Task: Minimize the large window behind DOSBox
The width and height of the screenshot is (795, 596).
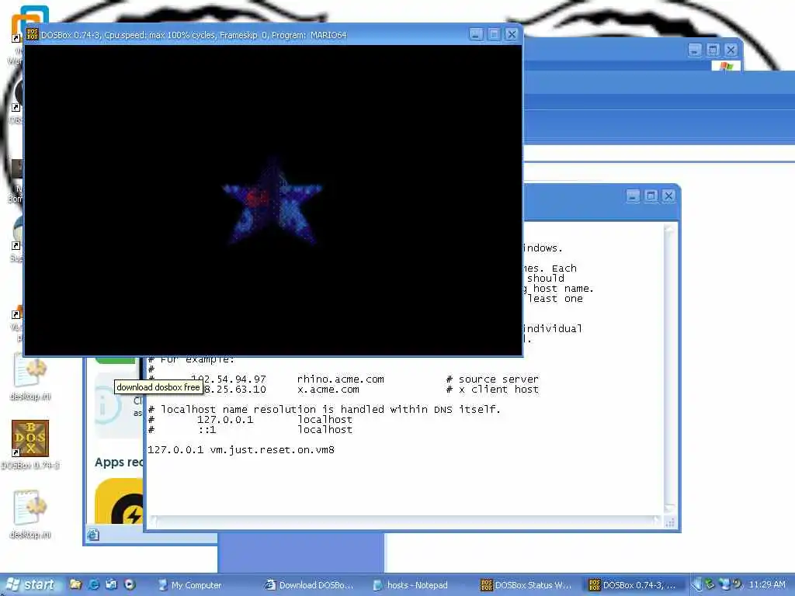Action: click(x=695, y=50)
